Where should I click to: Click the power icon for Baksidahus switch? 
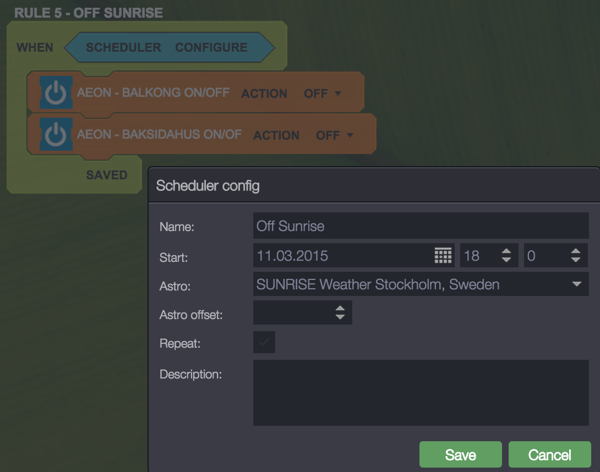pos(56,134)
